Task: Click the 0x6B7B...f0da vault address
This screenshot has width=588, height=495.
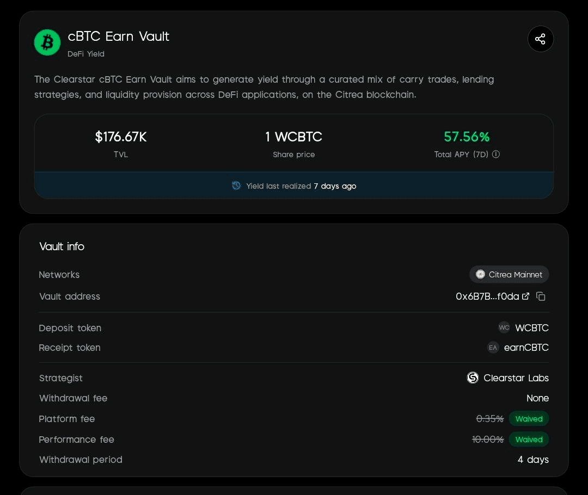Action: [x=487, y=296]
